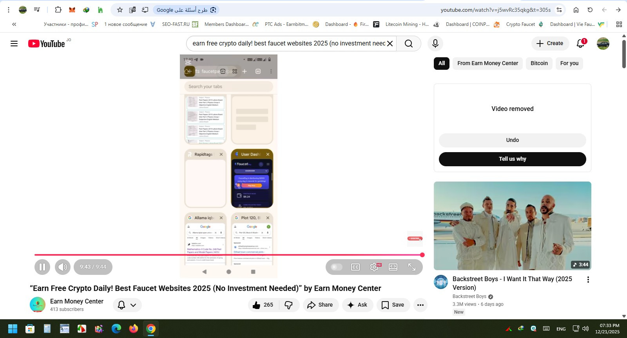Open options menu for Backstreet Boys video
The image size is (627, 338).
(588, 280)
